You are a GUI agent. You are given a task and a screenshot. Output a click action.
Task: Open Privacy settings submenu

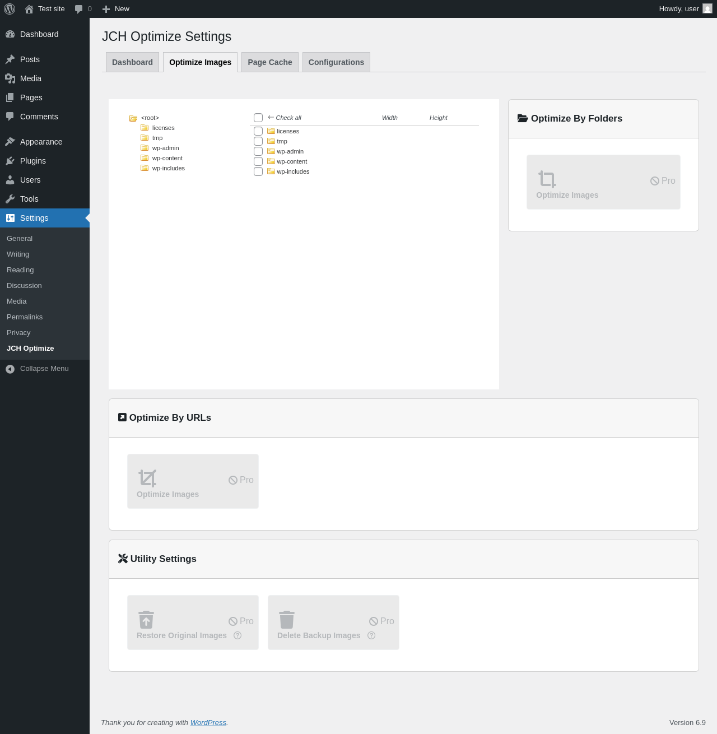point(45,333)
